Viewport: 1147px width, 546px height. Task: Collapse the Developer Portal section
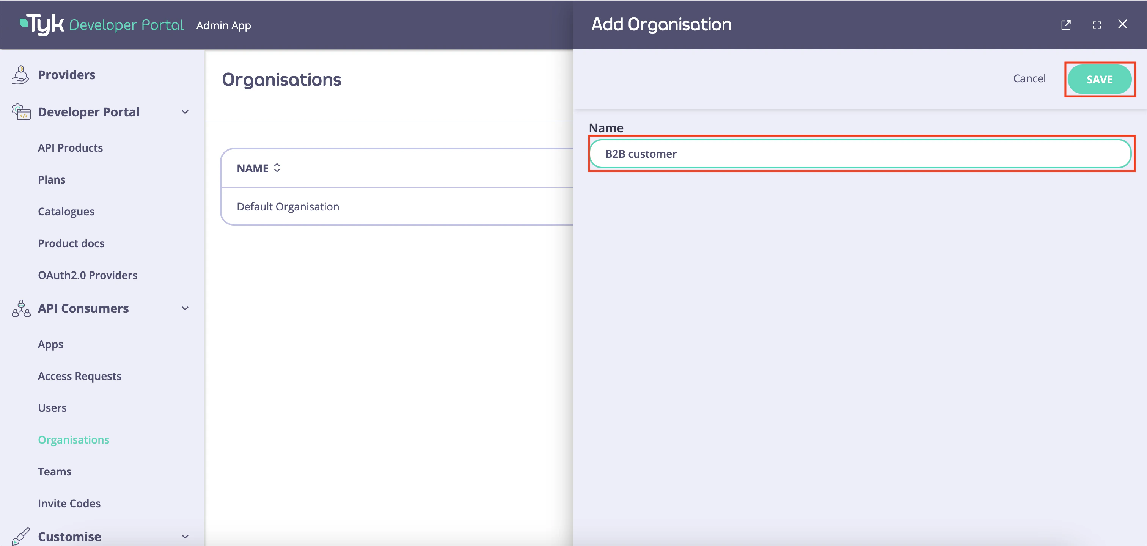[x=185, y=112]
